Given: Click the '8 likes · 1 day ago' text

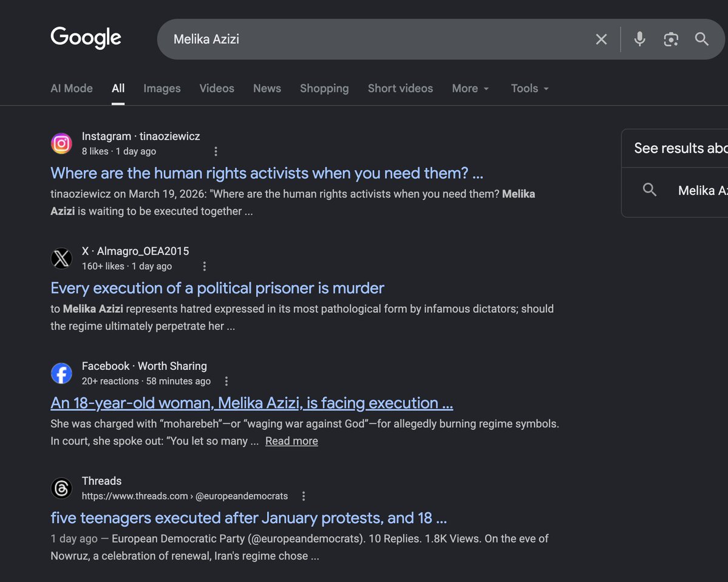Looking at the screenshot, I should 119,151.
